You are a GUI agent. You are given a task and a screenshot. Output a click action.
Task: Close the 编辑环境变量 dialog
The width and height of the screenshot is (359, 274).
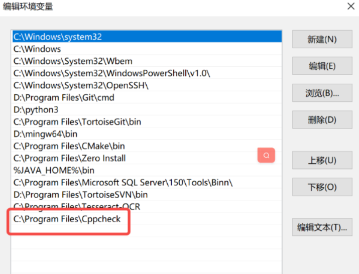coord(351,6)
